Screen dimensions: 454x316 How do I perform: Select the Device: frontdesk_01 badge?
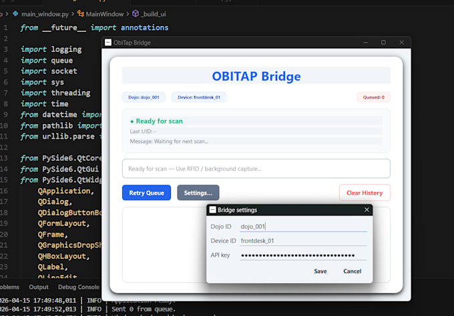(x=199, y=97)
